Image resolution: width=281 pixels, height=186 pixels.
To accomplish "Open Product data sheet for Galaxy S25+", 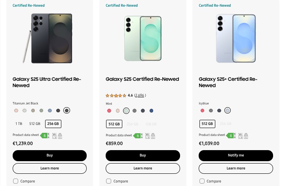I will coord(212,135).
